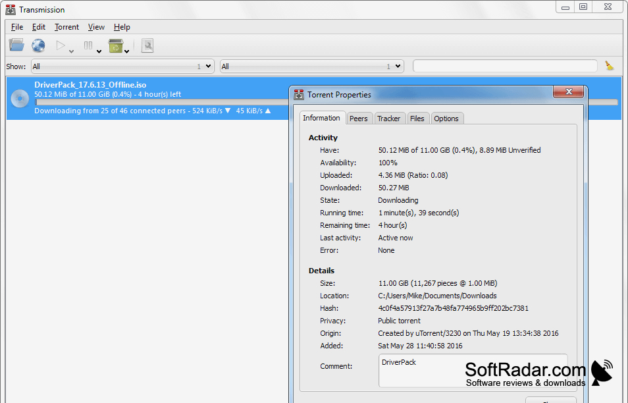The image size is (628, 403).
Task: Switch to the Tracker tab
Action: [388, 119]
